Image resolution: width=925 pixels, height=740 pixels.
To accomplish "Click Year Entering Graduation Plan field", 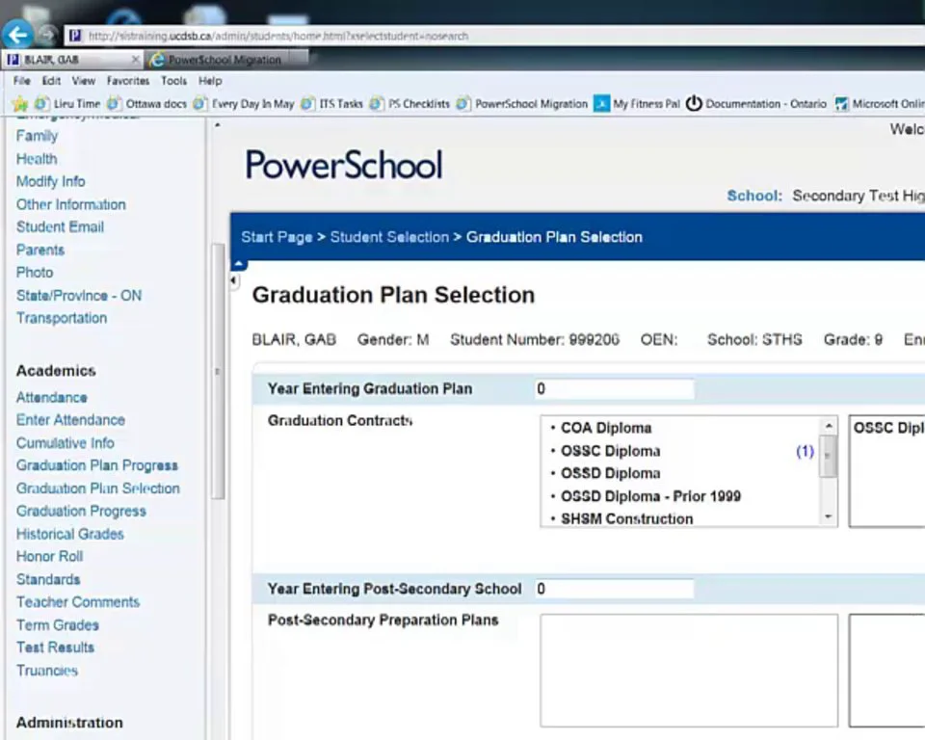I will (x=614, y=389).
